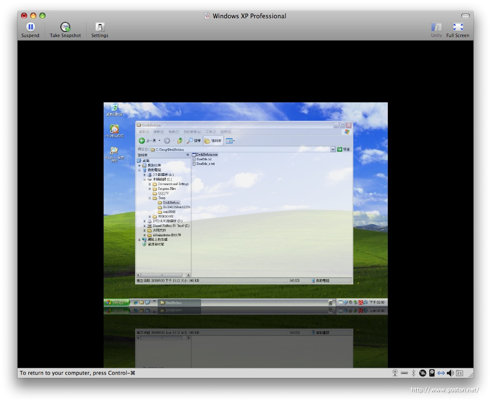
Task: Click the sound speaker status icon
Action: 450,373
